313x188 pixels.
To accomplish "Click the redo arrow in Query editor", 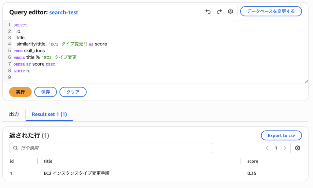I will 219,12.
